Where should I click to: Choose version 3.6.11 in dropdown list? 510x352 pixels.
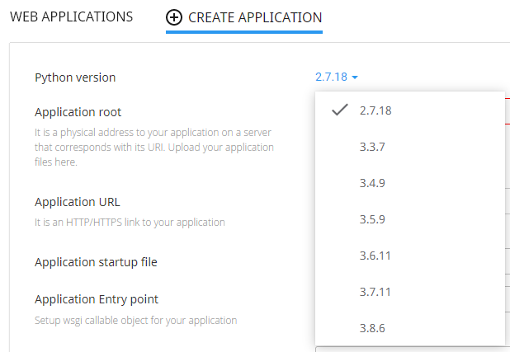click(x=375, y=256)
